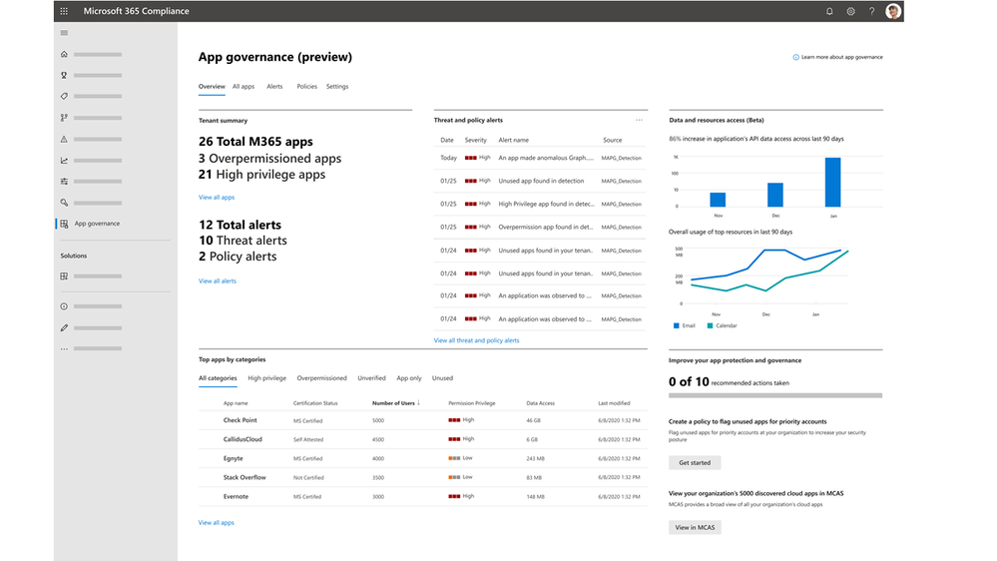Click the recommended actions progress bar

click(775, 395)
